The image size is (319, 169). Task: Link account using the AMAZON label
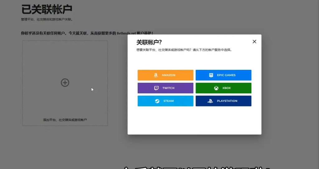(169, 75)
